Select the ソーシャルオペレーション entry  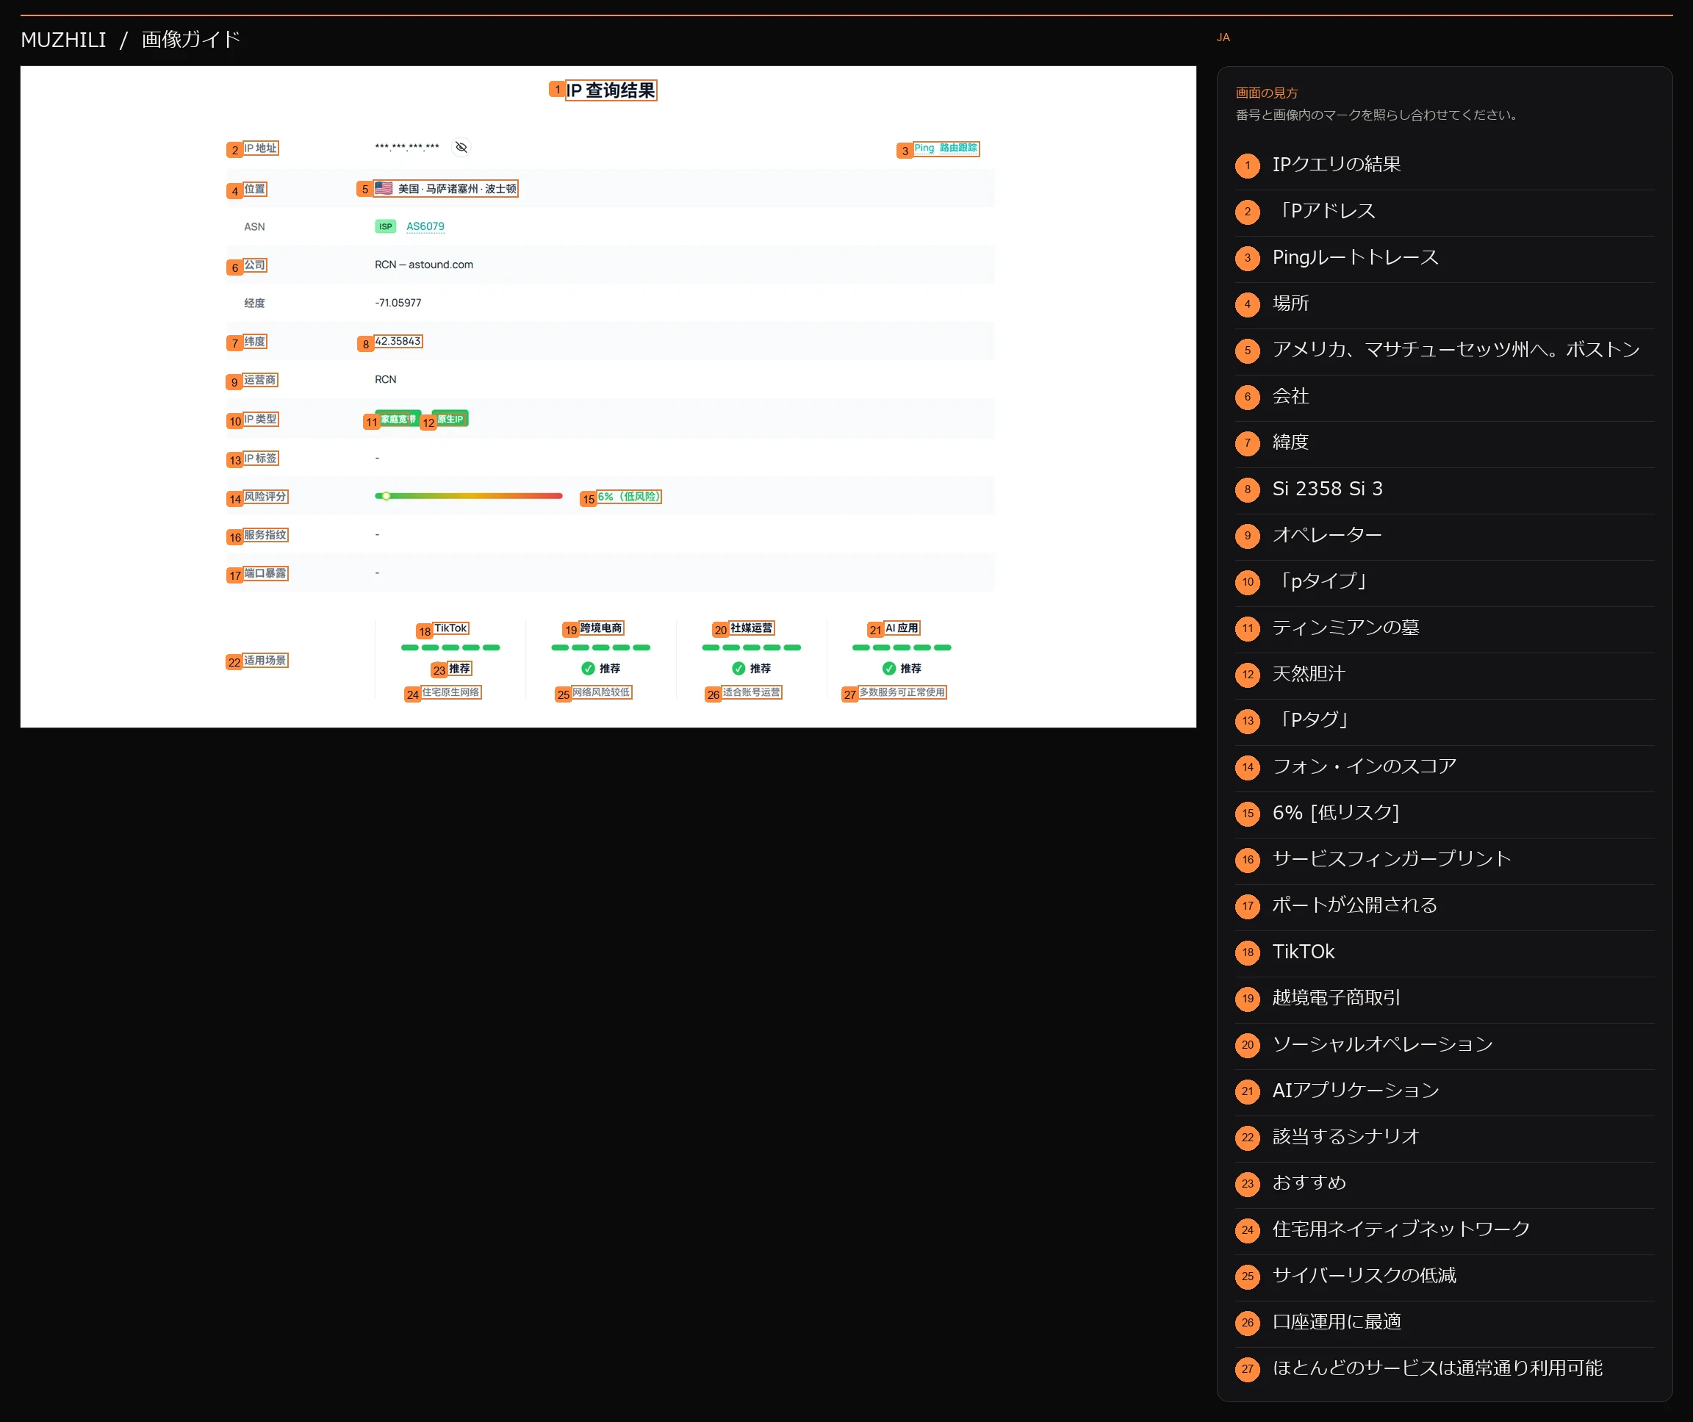point(1444,1045)
